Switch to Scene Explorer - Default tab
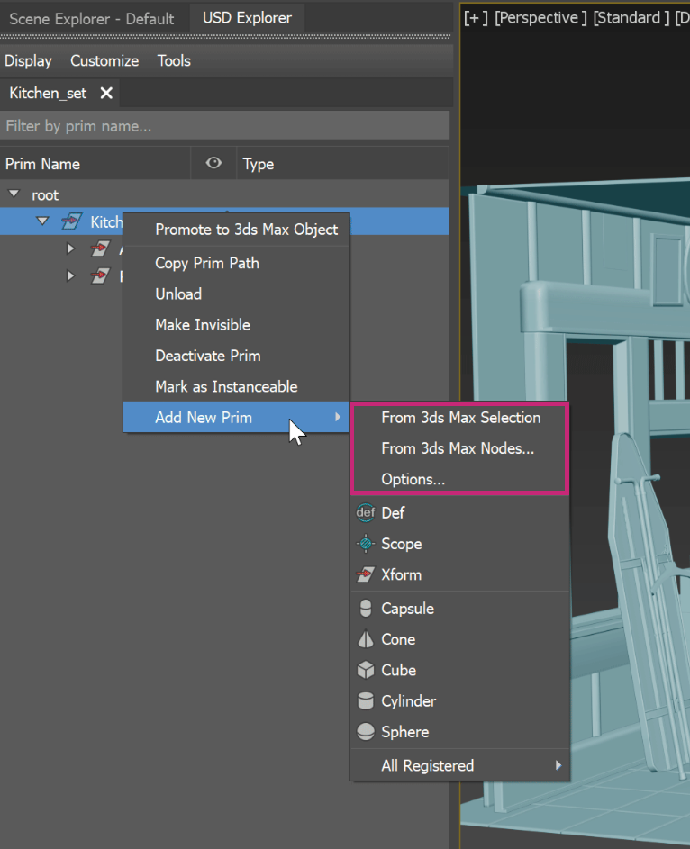This screenshot has width=690, height=849. [x=92, y=19]
